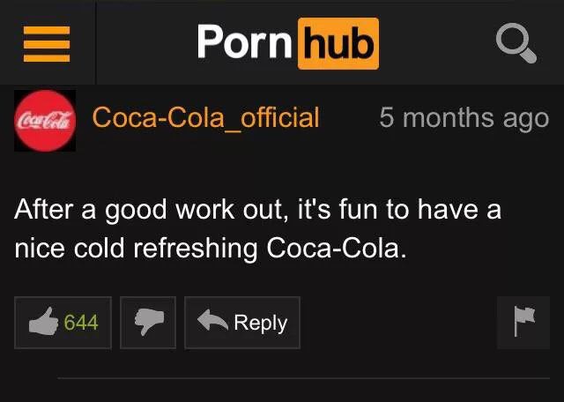This screenshot has height=402, width=564.
Task: Toggle the upvote button showing 644
Action: (x=63, y=323)
